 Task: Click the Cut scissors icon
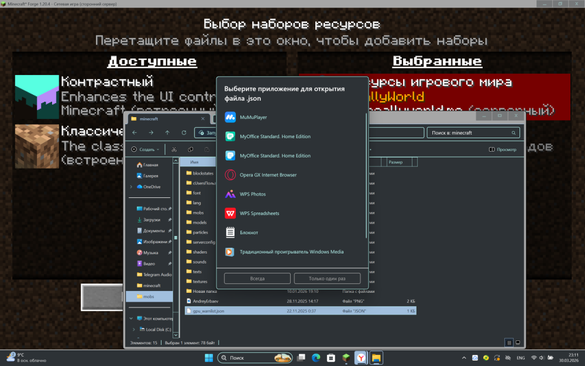pos(174,149)
